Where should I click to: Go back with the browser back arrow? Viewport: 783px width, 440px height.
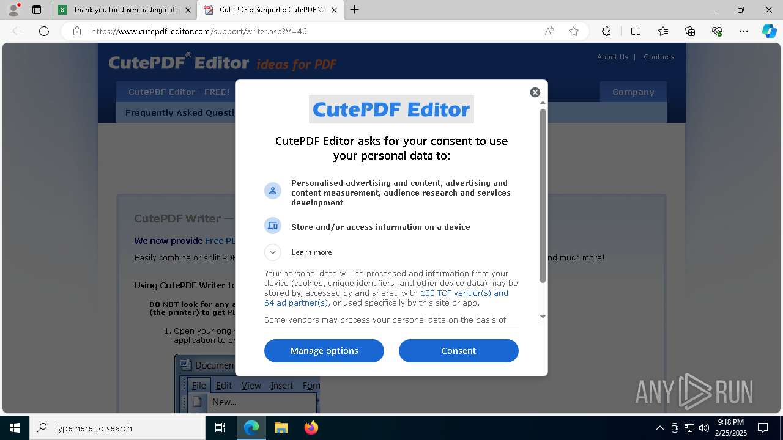(17, 31)
